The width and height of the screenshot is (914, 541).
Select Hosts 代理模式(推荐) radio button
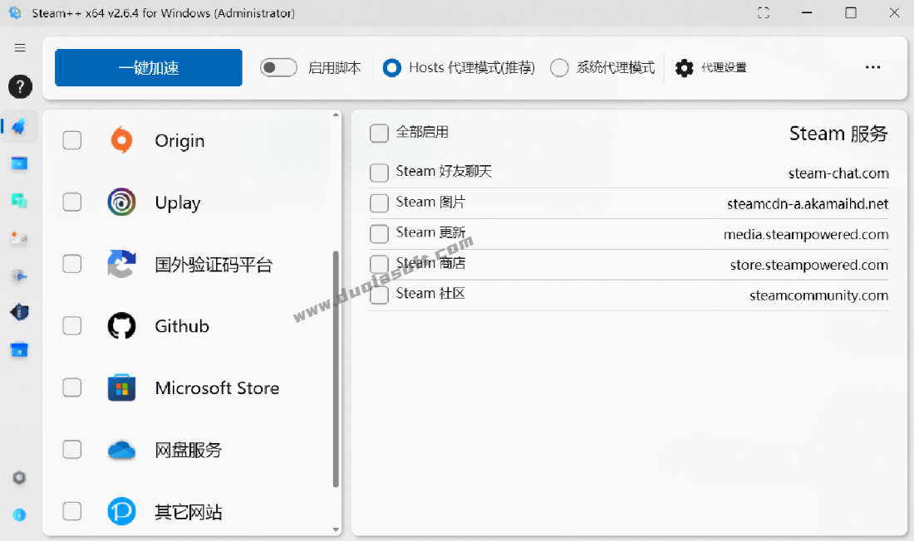pyautogui.click(x=391, y=68)
